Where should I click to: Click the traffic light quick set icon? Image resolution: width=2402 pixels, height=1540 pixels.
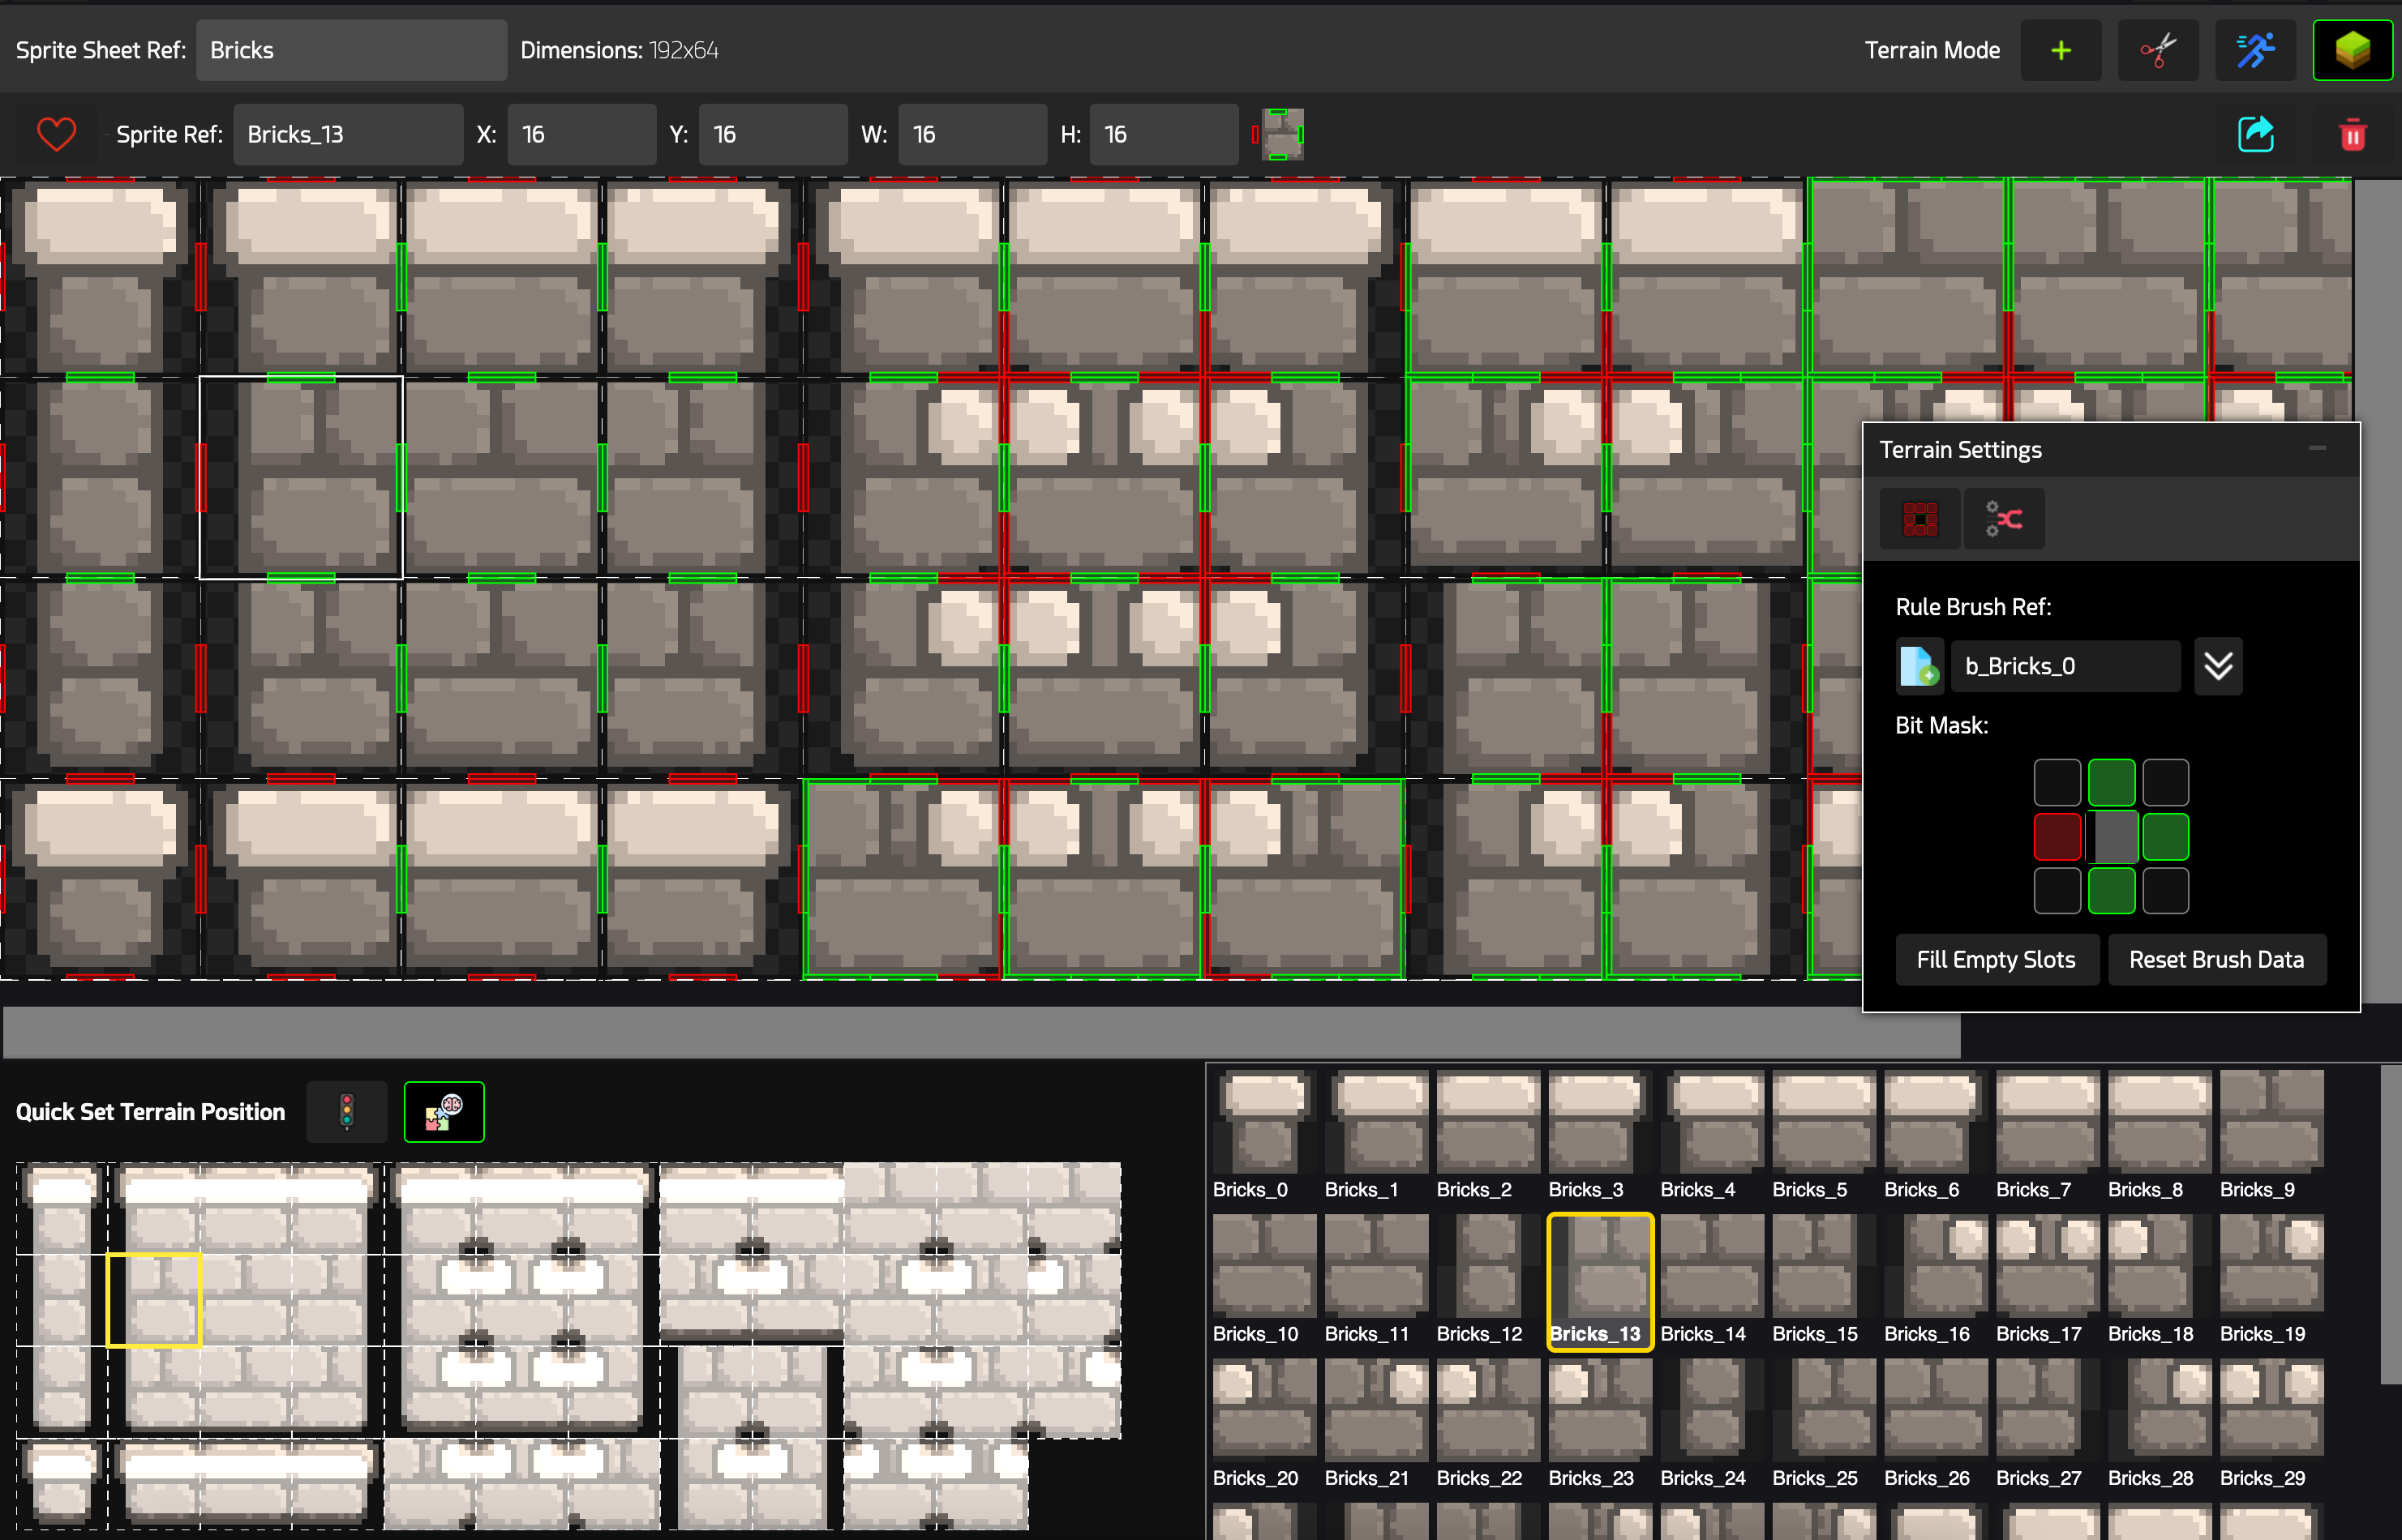pyautogui.click(x=346, y=1111)
